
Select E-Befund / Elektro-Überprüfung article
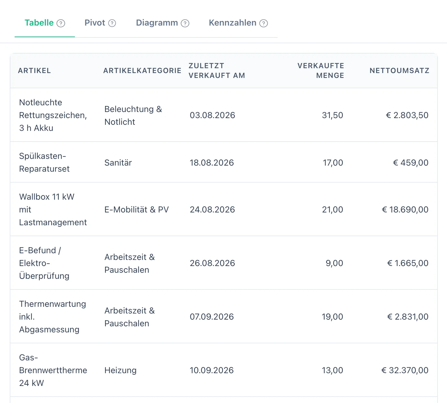coord(44,263)
